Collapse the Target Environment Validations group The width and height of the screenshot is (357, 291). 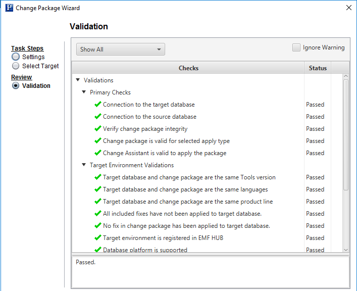coord(84,165)
